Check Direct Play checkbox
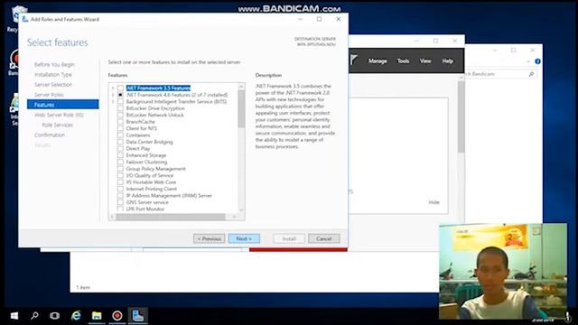Viewport: 578px width, 325px height. 120,148
